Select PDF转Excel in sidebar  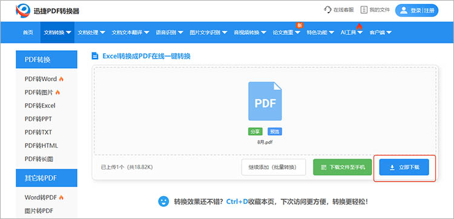[x=40, y=106]
